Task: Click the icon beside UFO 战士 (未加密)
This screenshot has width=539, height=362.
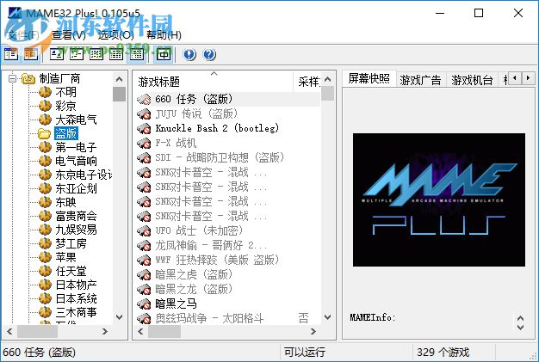Action: pos(144,231)
